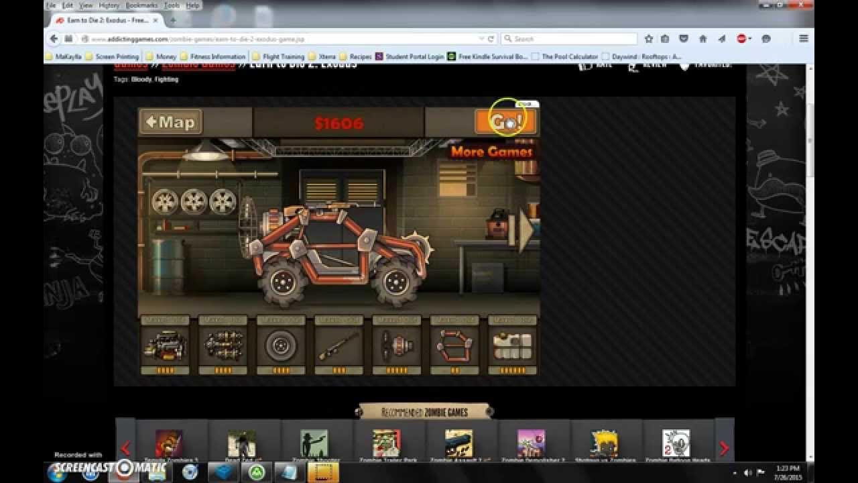Select the boost fan upgrade slot

397,345
